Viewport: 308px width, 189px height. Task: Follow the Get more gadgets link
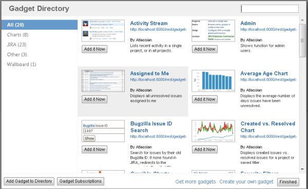click(x=196, y=182)
